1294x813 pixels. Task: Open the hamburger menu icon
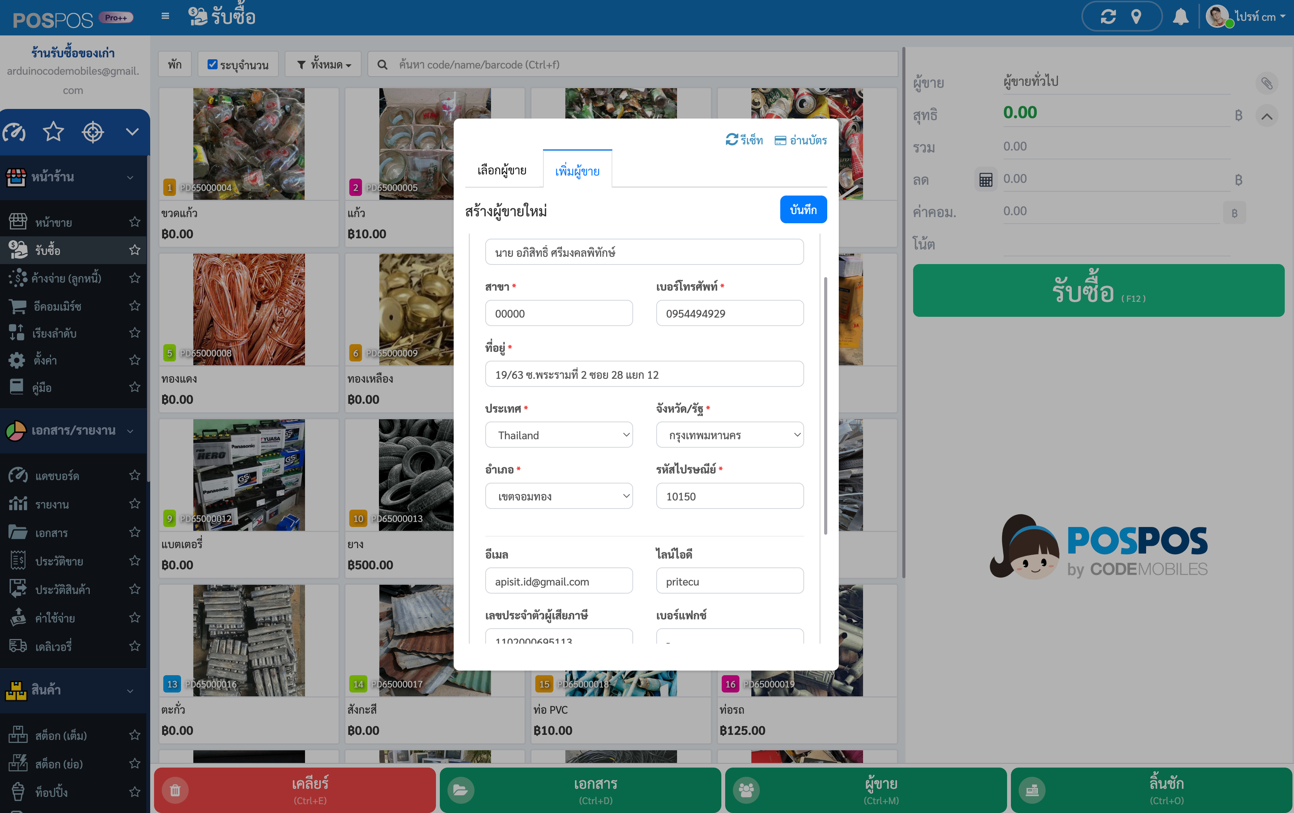165,16
